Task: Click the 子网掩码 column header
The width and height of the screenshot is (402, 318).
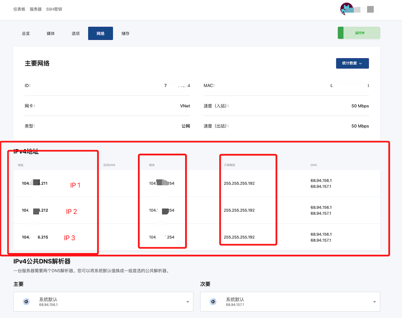Action: coord(229,165)
